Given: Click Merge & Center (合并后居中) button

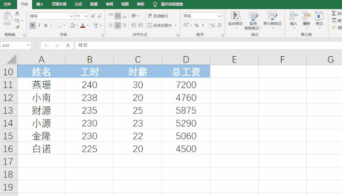Looking at the screenshot, I should tap(160, 25).
